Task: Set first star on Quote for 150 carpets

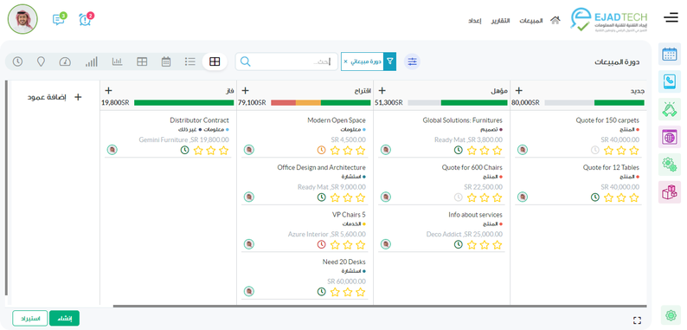Action: (x=634, y=151)
